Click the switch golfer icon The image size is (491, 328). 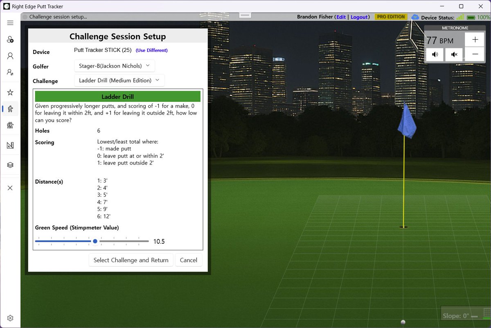[10, 72]
